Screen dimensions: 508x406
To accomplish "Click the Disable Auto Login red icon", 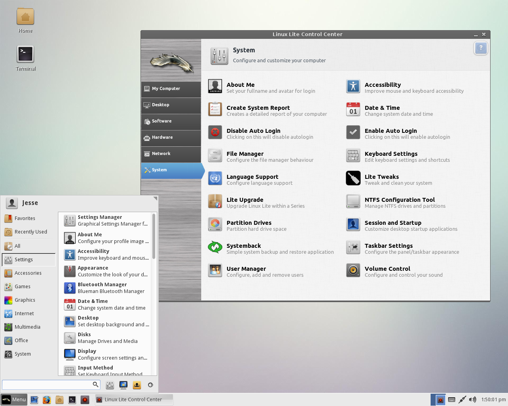I will point(215,132).
